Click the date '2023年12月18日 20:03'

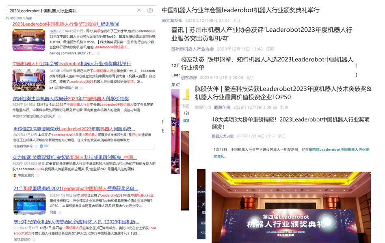221,78
